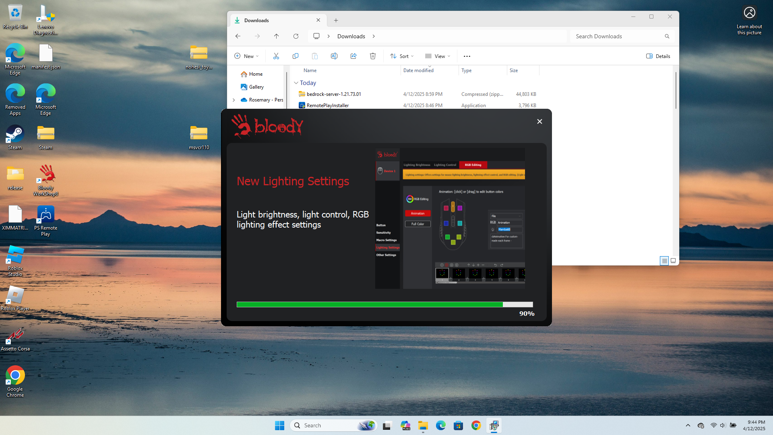Open the View dropdown menu

click(x=438, y=56)
